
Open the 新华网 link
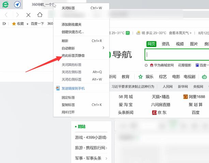click(183, 87)
